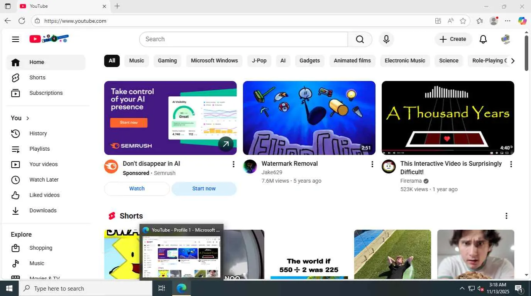Open the Windows Start menu
The width and height of the screenshot is (531, 296).
point(9,288)
